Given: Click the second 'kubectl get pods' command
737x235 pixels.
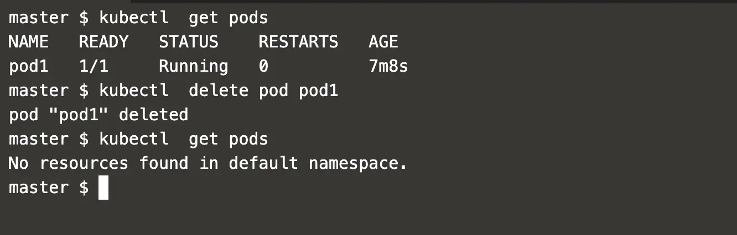Looking at the screenshot, I should 183,139.
